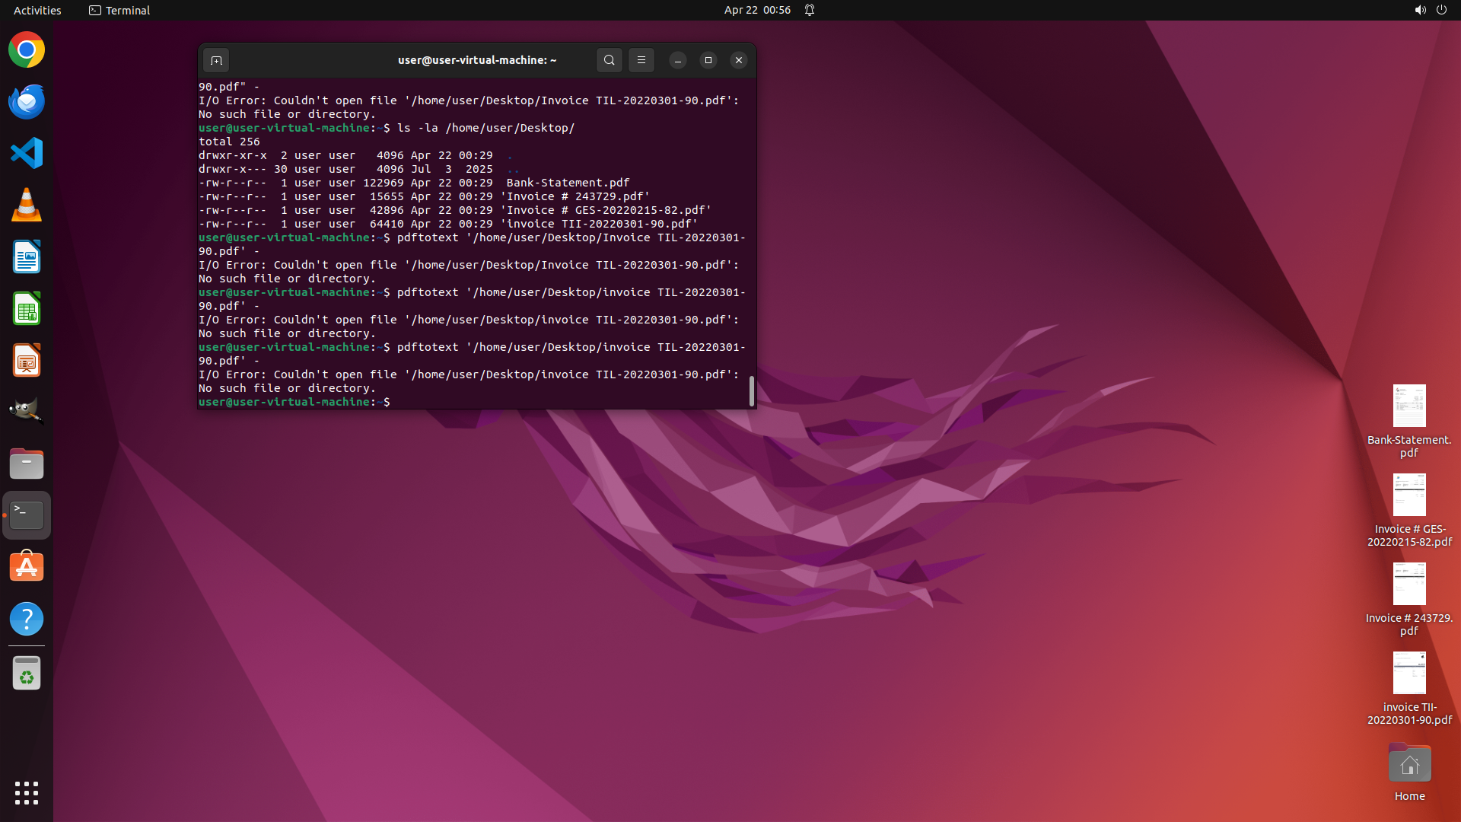Viewport: 1461px width, 822px height.
Task: Open the terminal hamburger menu
Action: coord(641,60)
